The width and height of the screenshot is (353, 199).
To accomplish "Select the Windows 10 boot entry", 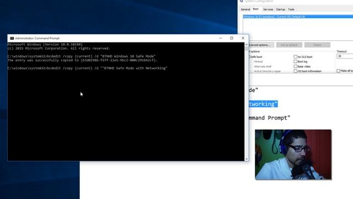I will pos(298,17).
